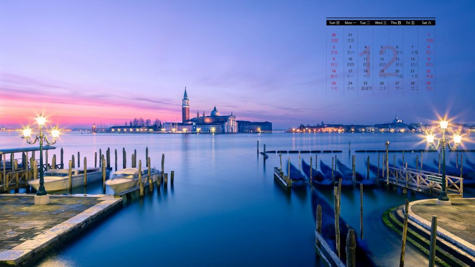Click the Tue column header
475x267 pixels.
click(x=365, y=23)
